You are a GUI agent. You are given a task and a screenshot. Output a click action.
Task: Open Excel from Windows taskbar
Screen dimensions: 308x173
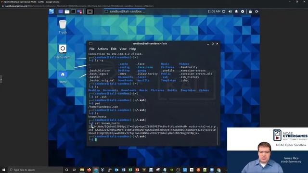pos(130,170)
